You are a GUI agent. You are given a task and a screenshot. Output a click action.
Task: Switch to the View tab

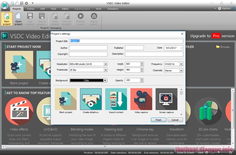coord(53,9)
